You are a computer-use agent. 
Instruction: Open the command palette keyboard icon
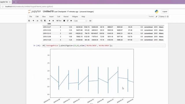(90, 21)
